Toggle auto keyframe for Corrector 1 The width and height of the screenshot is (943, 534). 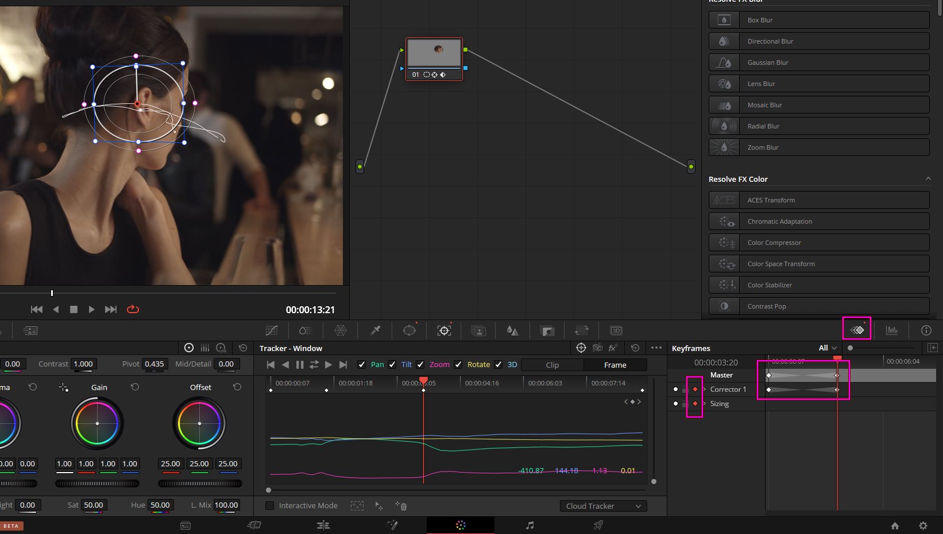695,389
